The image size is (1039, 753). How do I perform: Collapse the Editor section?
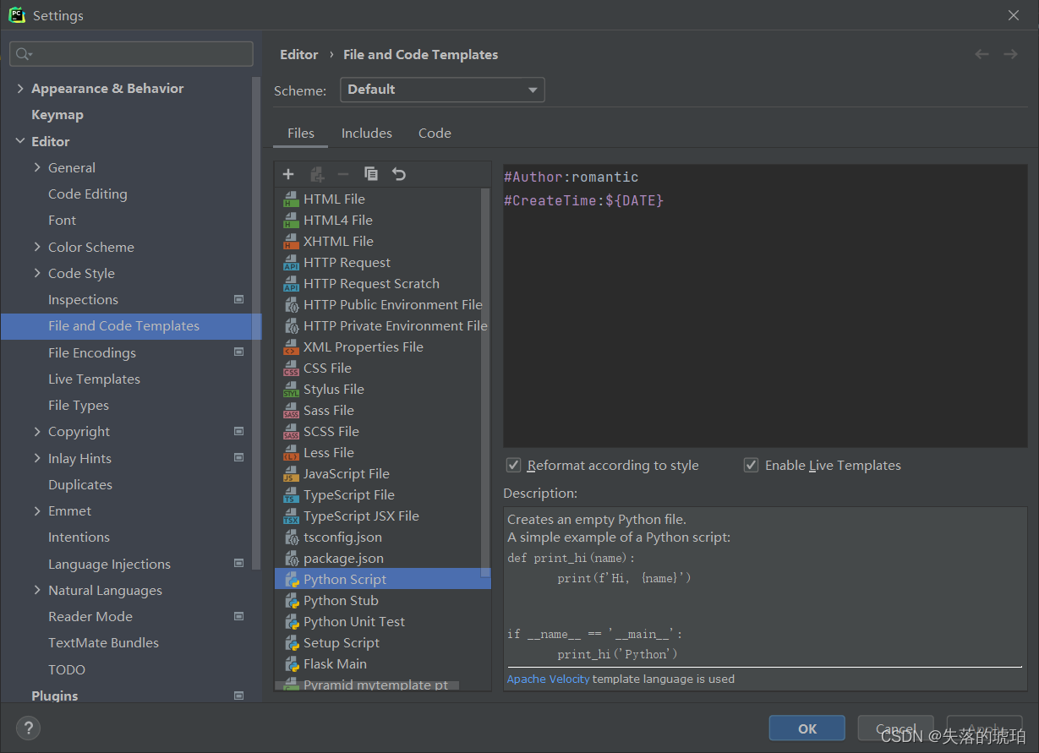20,141
